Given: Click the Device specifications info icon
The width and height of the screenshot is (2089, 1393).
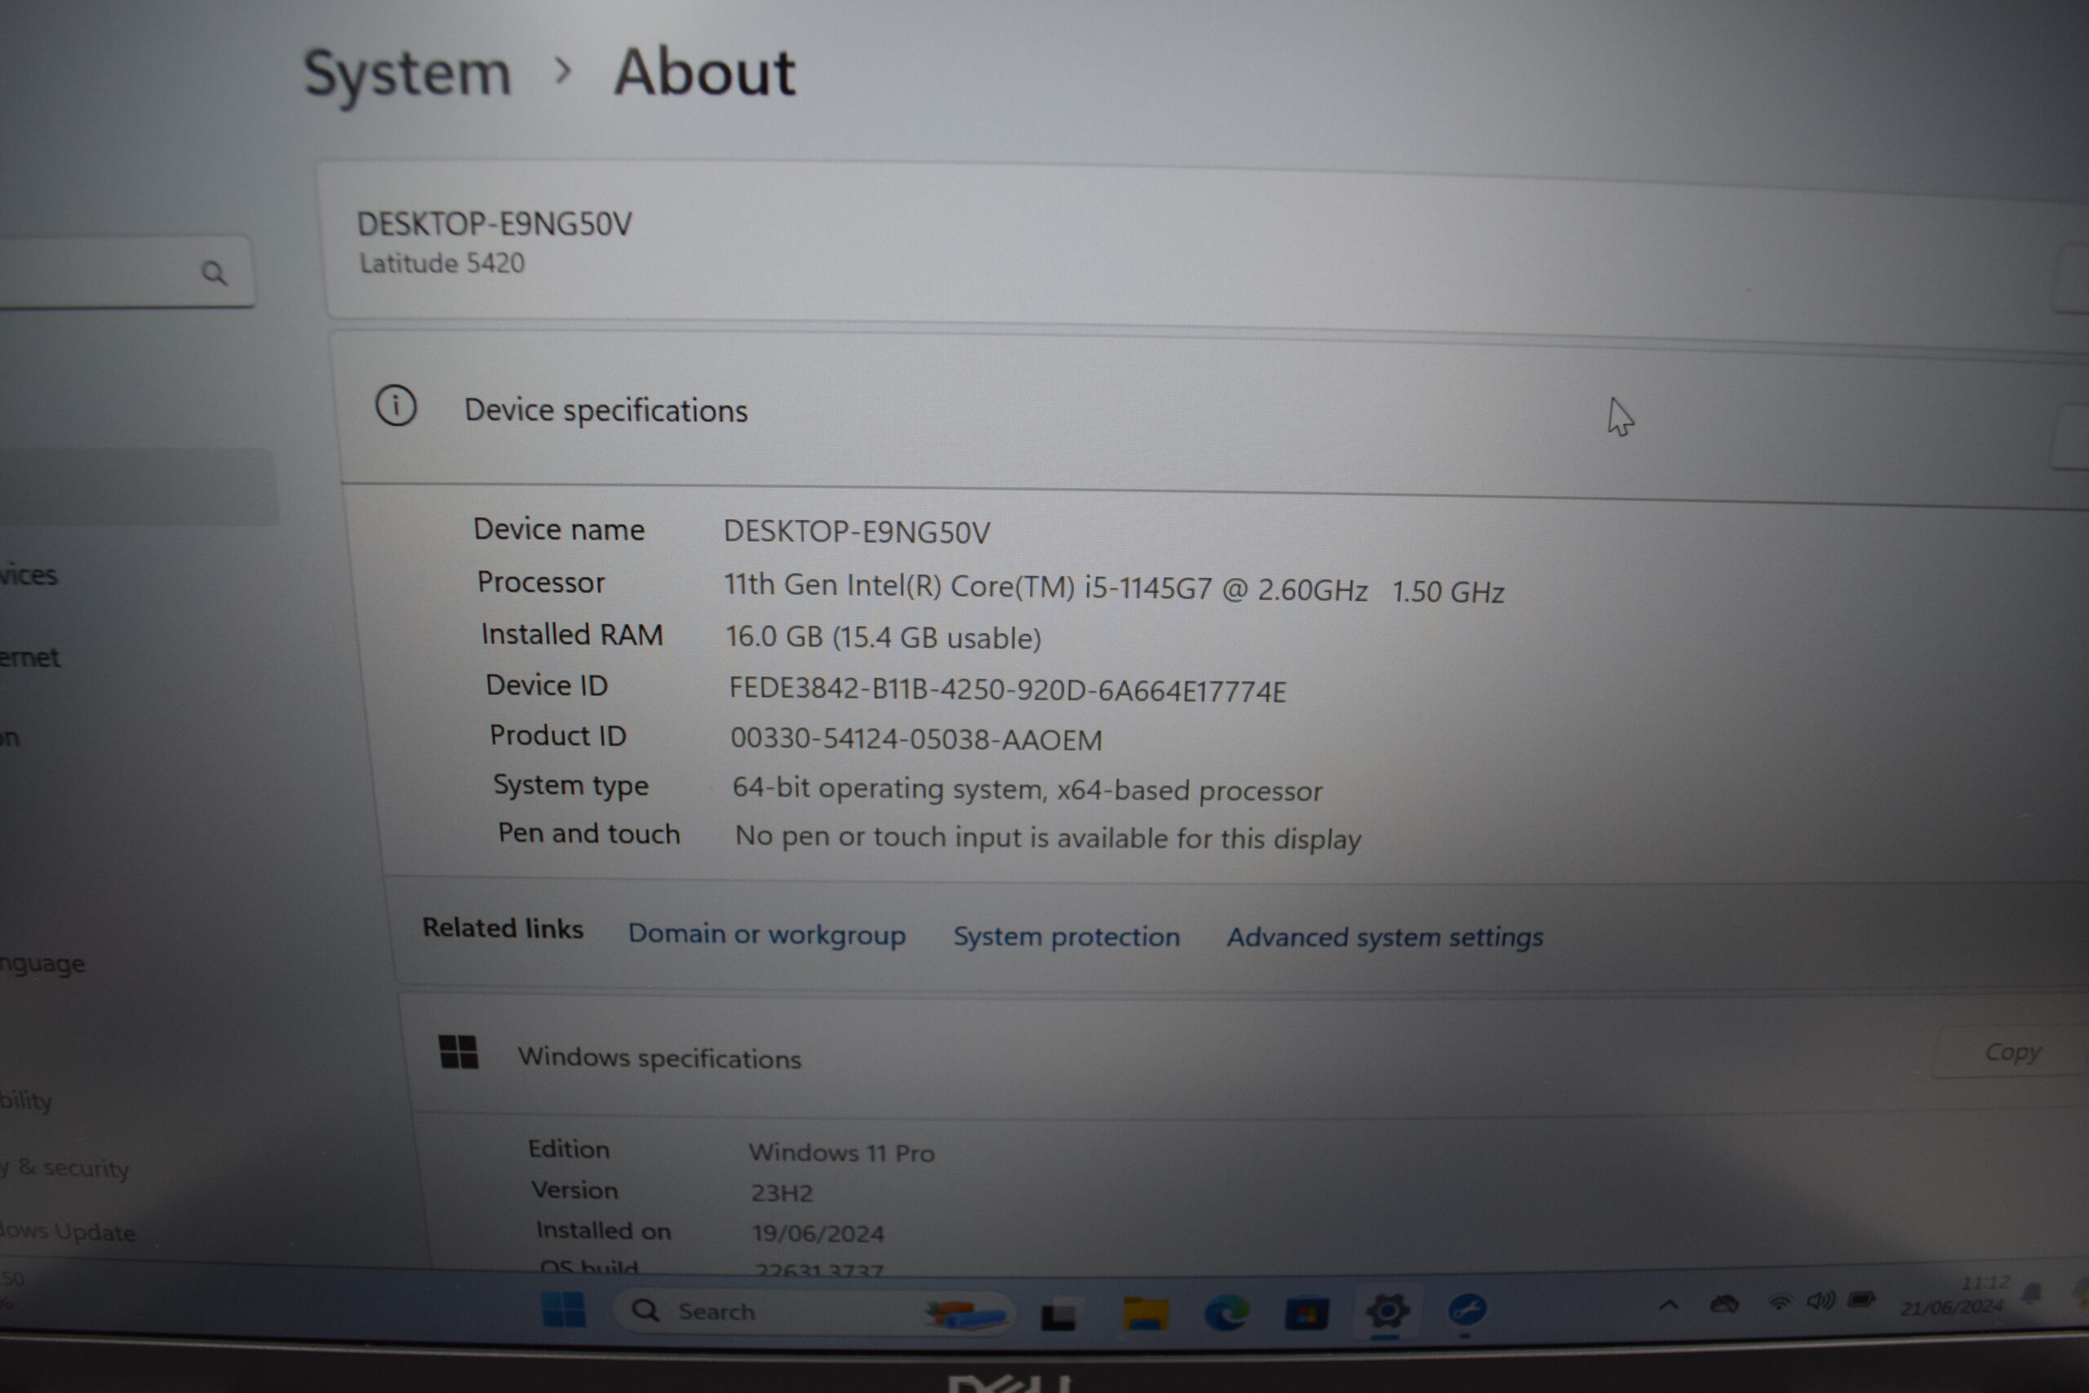Looking at the screenshot, I should 396,406.
